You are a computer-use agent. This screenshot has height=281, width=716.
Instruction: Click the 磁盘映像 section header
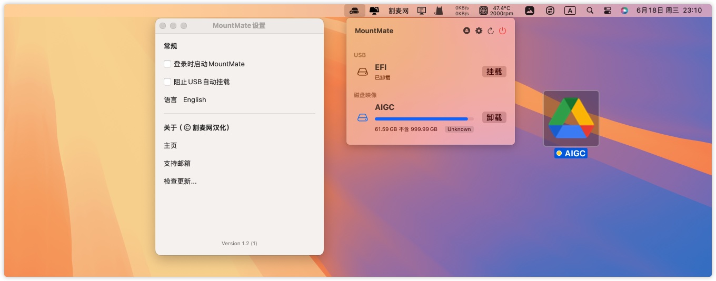pos(365,95)
